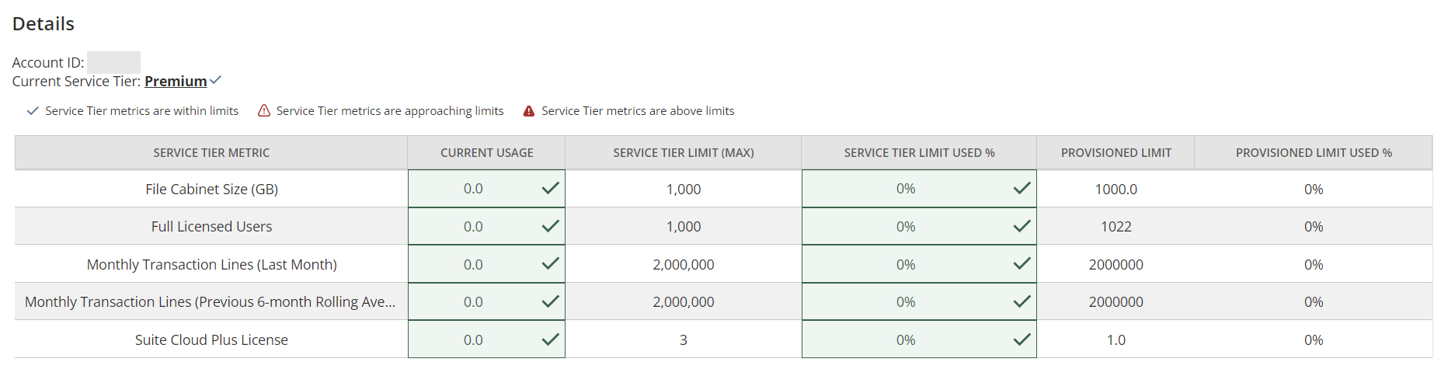The height and width of the screenshot is (376, 1448).
Task: Click 'Service Tier metrics are within limits' text
Action: (x=141, y=111)
